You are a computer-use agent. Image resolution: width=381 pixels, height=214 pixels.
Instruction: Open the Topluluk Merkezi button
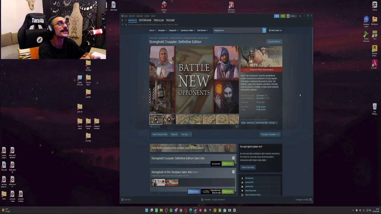[x=274, y=42]
